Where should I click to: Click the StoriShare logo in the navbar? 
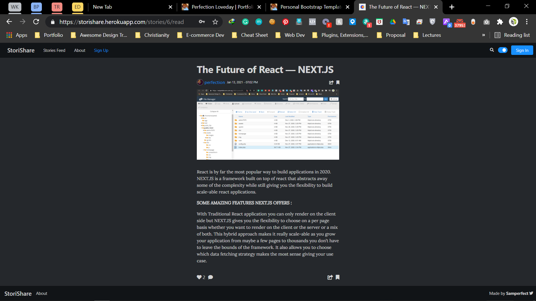click(21, 50)
